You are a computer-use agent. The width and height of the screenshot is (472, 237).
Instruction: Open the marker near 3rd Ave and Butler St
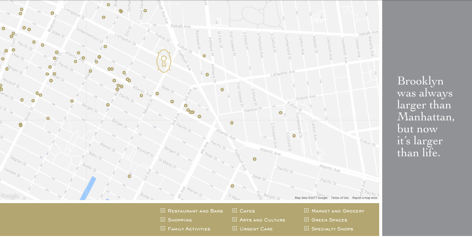pyautogui.click(x=129, y=176)
